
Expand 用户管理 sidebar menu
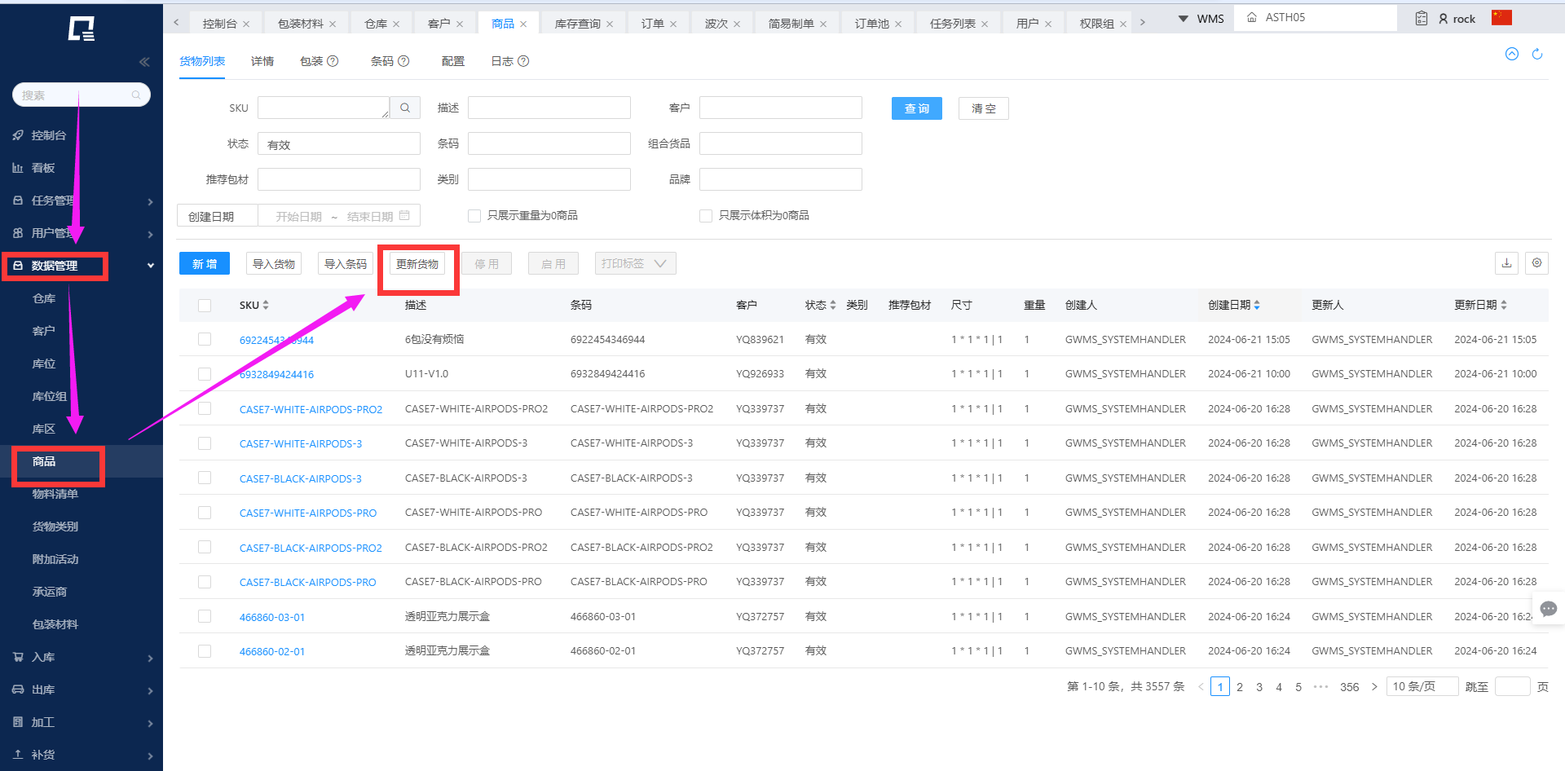pos(82,233)
